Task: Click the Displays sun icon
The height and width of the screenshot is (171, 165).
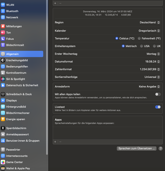Action: pos(3,100)
